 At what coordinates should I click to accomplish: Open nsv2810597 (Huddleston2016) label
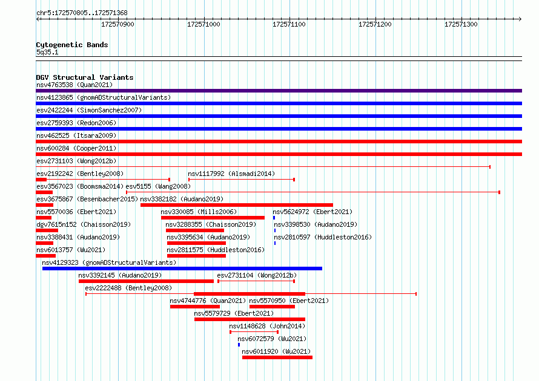pyautogui.click(x=323, y=237)
